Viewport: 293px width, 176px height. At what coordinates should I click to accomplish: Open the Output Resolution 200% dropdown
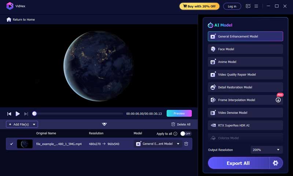(x=267, y=150)
